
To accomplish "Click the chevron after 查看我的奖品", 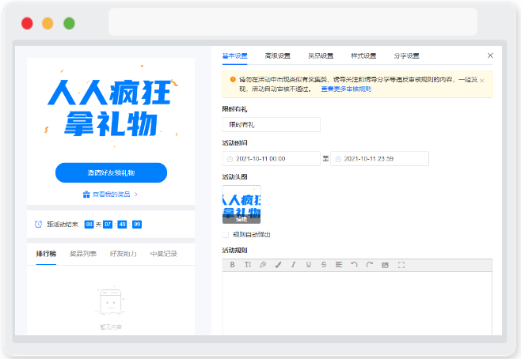I will (x=136, y=195).
